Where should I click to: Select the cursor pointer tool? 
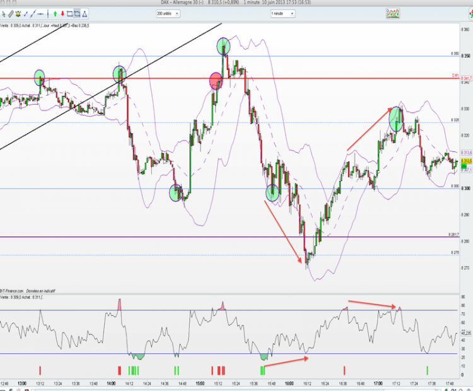point(3,14)
